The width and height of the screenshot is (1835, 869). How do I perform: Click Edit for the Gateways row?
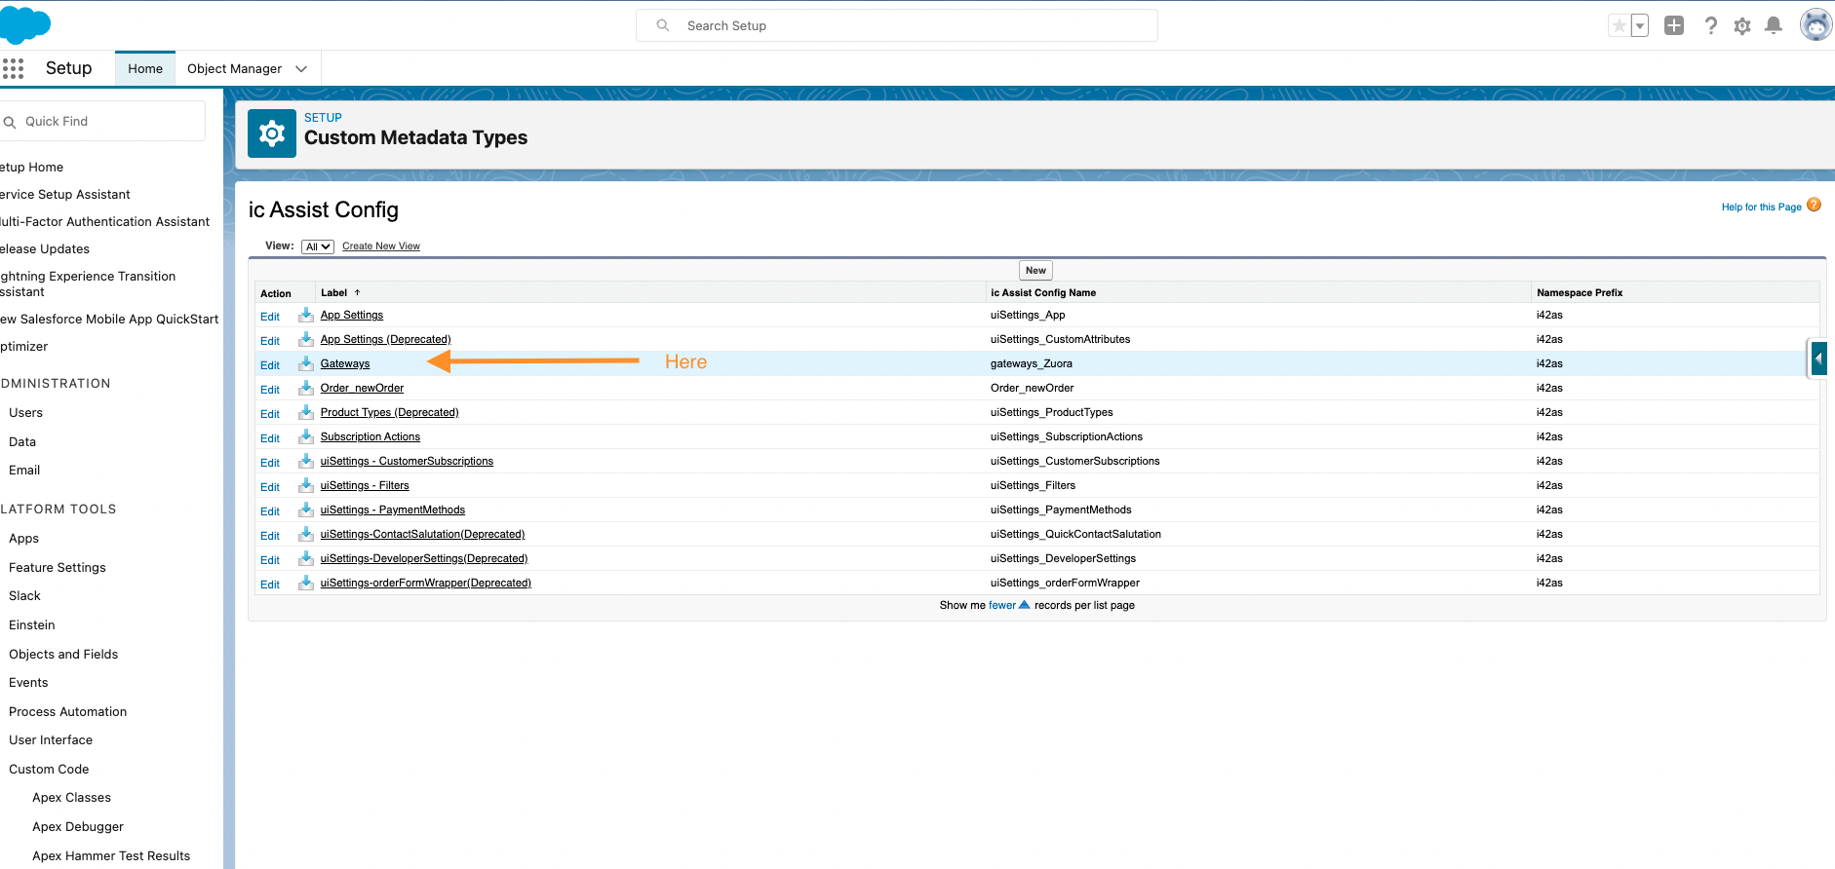(270, 365)
